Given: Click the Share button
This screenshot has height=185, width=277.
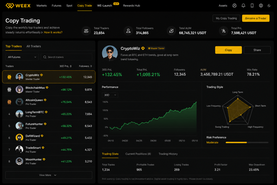Looking at the screenshot, I should coord(257,50).
